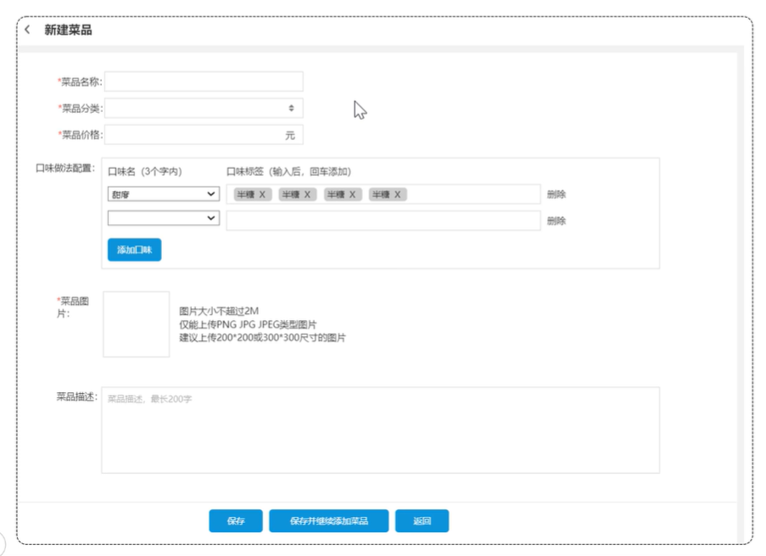Delete the empty second flavor row
The width and height of the screenshot is (766, 556).
point(556,221)
